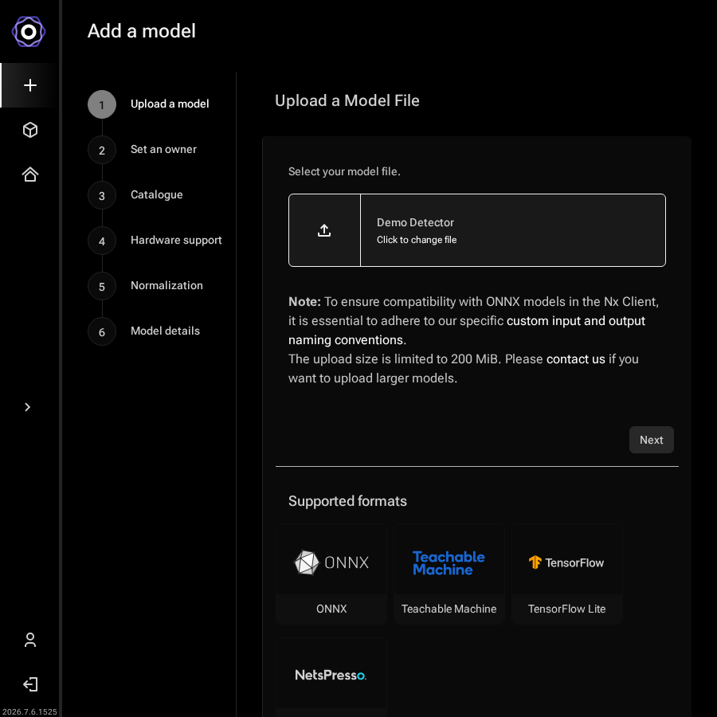
Task: Select step 2 Set an owner
Action: click(x=143, y=150)
